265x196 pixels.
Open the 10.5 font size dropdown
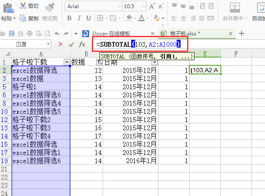(144, 6)
